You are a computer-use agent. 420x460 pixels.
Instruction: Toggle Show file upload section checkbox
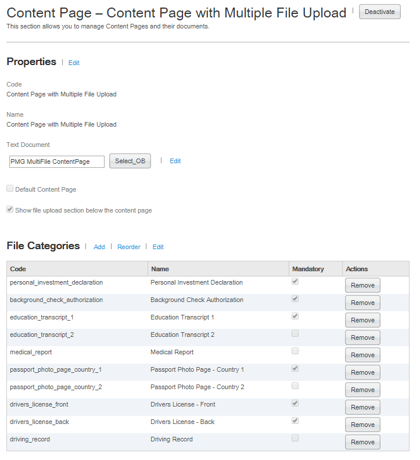click(x=10, y=210)
